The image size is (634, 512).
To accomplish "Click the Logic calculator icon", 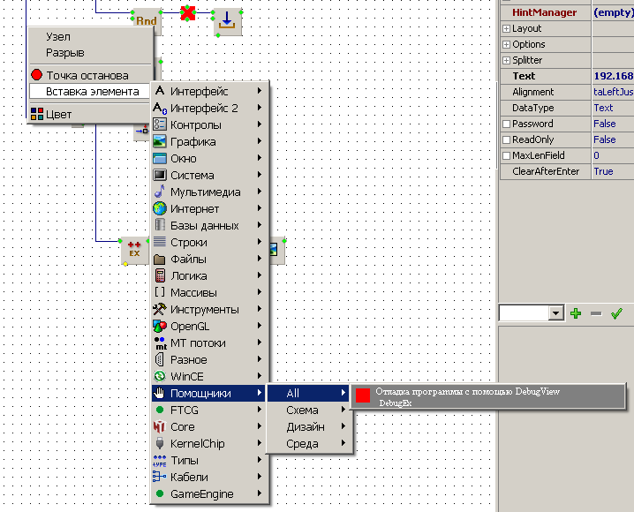I will pos(160,276).
